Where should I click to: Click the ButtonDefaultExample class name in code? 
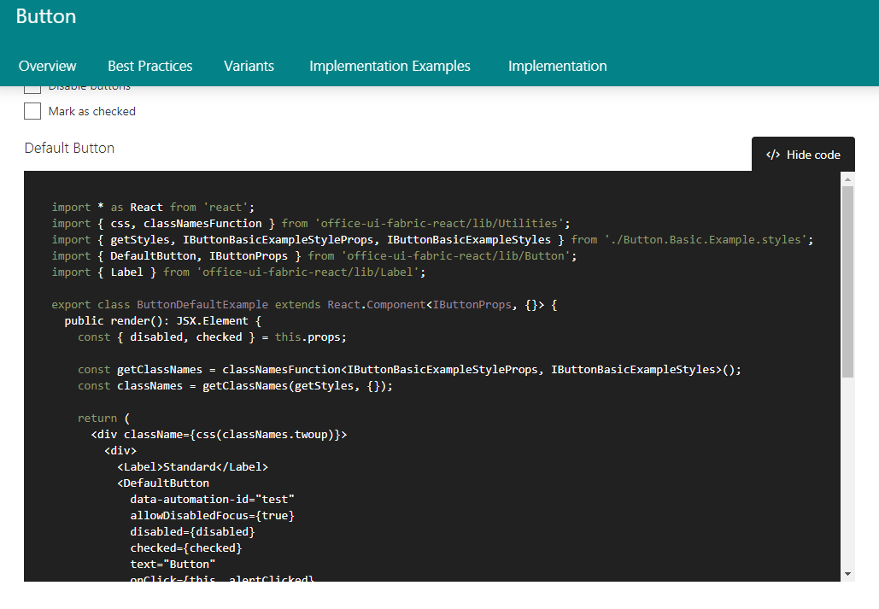(199, 305)
